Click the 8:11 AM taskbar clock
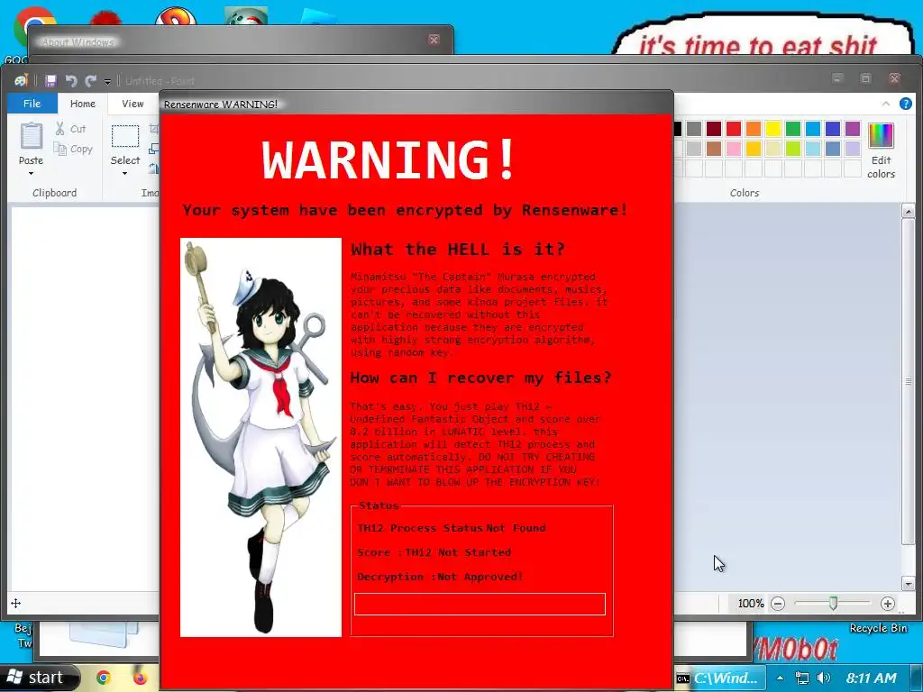This screenshot has height=692, width=923. pos(872,678)
